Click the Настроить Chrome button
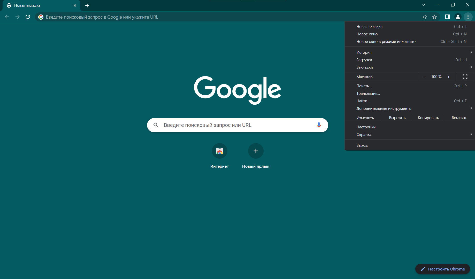The image size is (475, 279). pos(443,269)
